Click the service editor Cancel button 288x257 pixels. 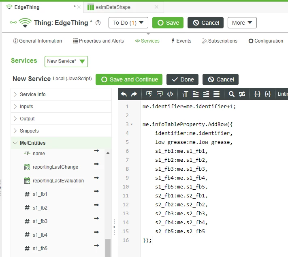[x=220, y=79]
